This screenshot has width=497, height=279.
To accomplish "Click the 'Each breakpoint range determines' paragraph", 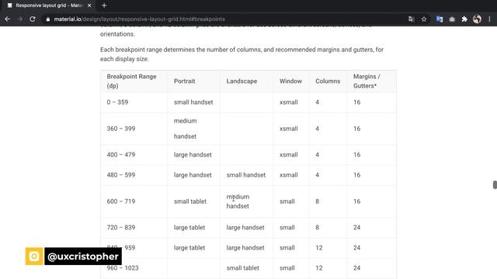I will (242, 54).
